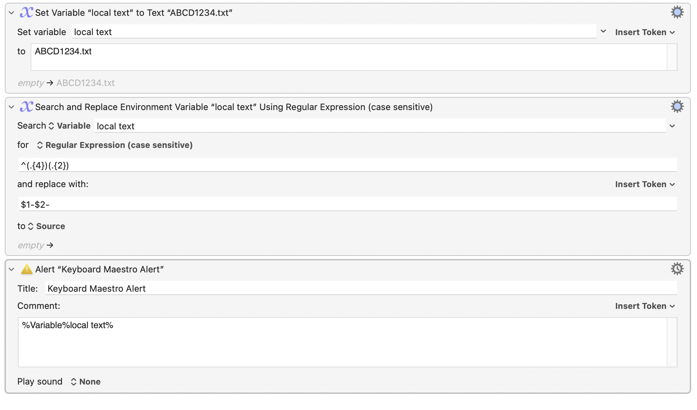Open gear menu for Search and Replace action
Screen dimensions: 697x410
pos(677,107)
